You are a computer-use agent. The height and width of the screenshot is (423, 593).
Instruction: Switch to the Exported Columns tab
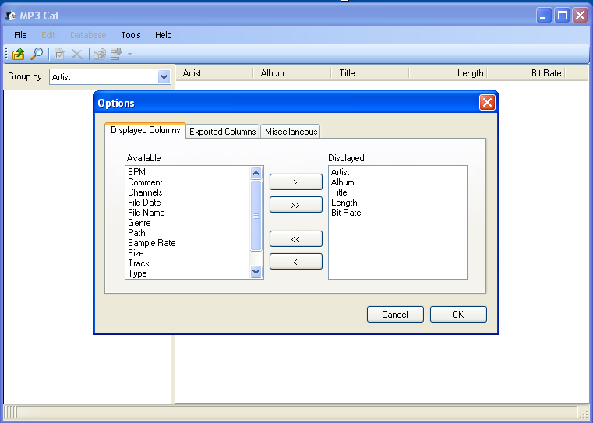click(222, 132)
